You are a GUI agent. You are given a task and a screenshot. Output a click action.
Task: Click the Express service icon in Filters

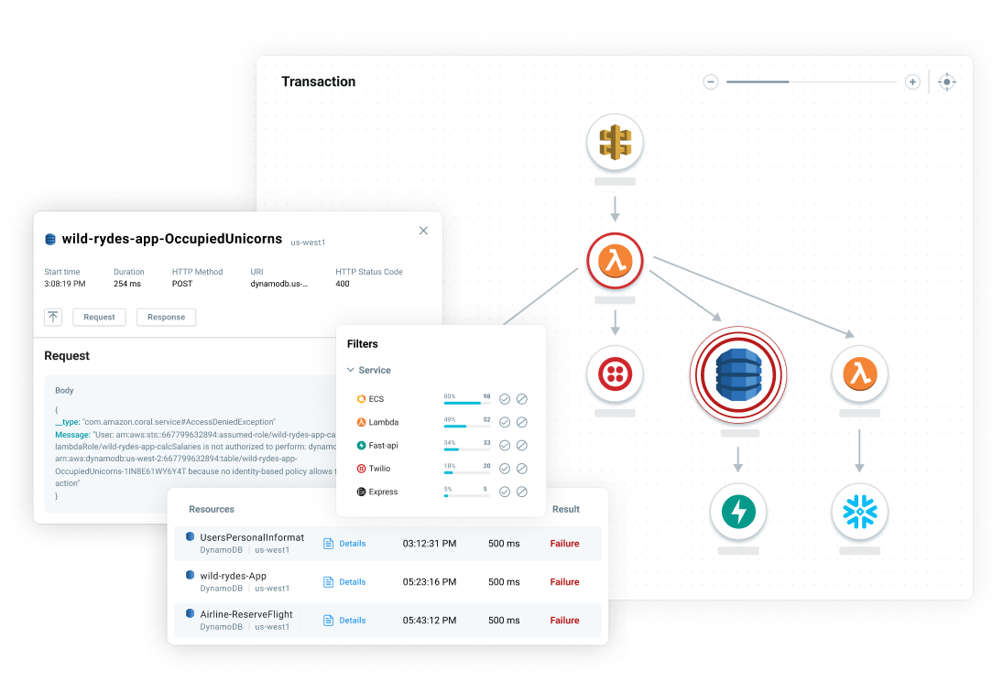pos(361,492)
